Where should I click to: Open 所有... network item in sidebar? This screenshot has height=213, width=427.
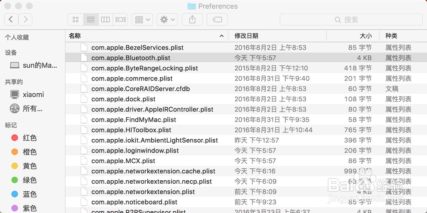pos(26,109)
